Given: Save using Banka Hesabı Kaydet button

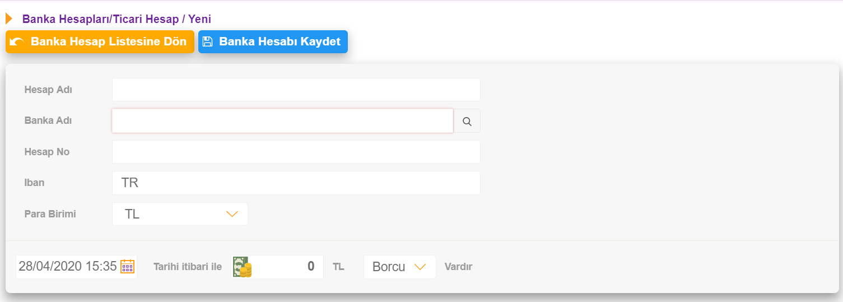Looking at the screenshot, I should pos(273,41).
